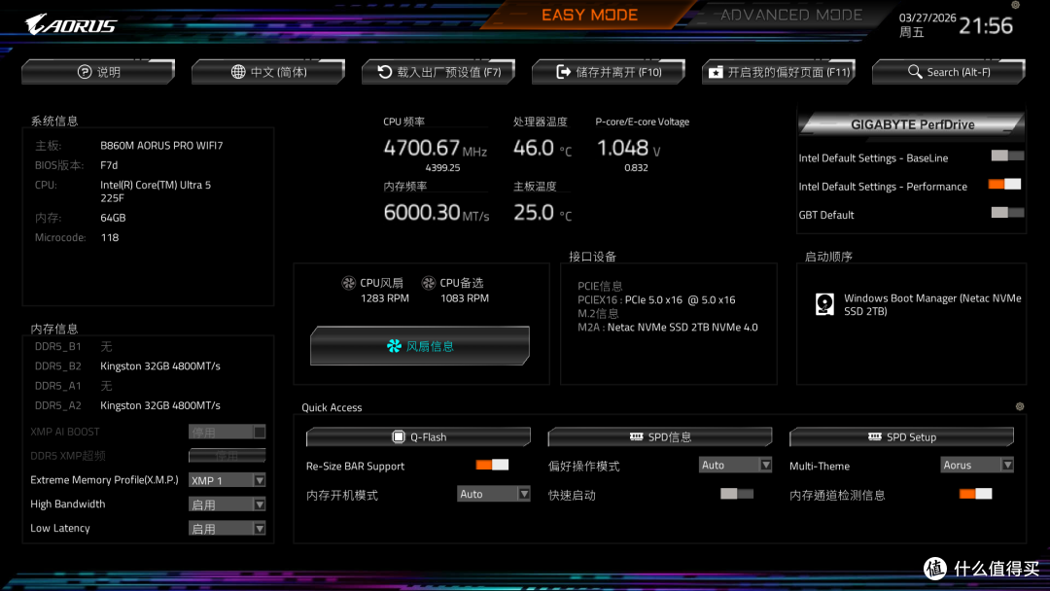Viewport: 1050px width, 591px height.
Task: Toggle Re-Size BAR Support
Action: pos(492,465)
